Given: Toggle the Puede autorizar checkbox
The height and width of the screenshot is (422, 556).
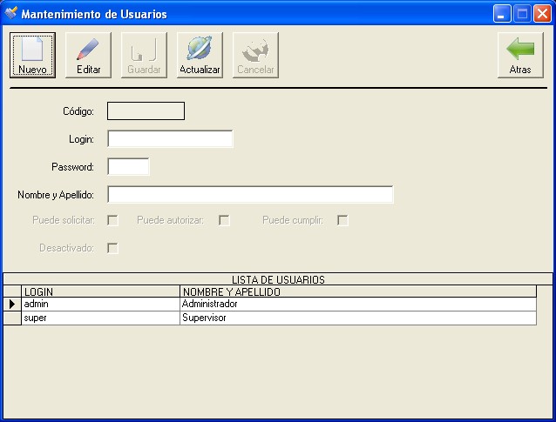Looking at the screenshot, I should coord(224,220).
